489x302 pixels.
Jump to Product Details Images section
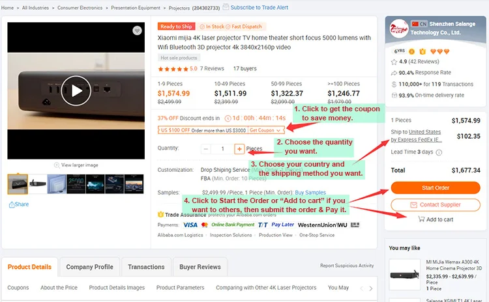click(117, 288)
